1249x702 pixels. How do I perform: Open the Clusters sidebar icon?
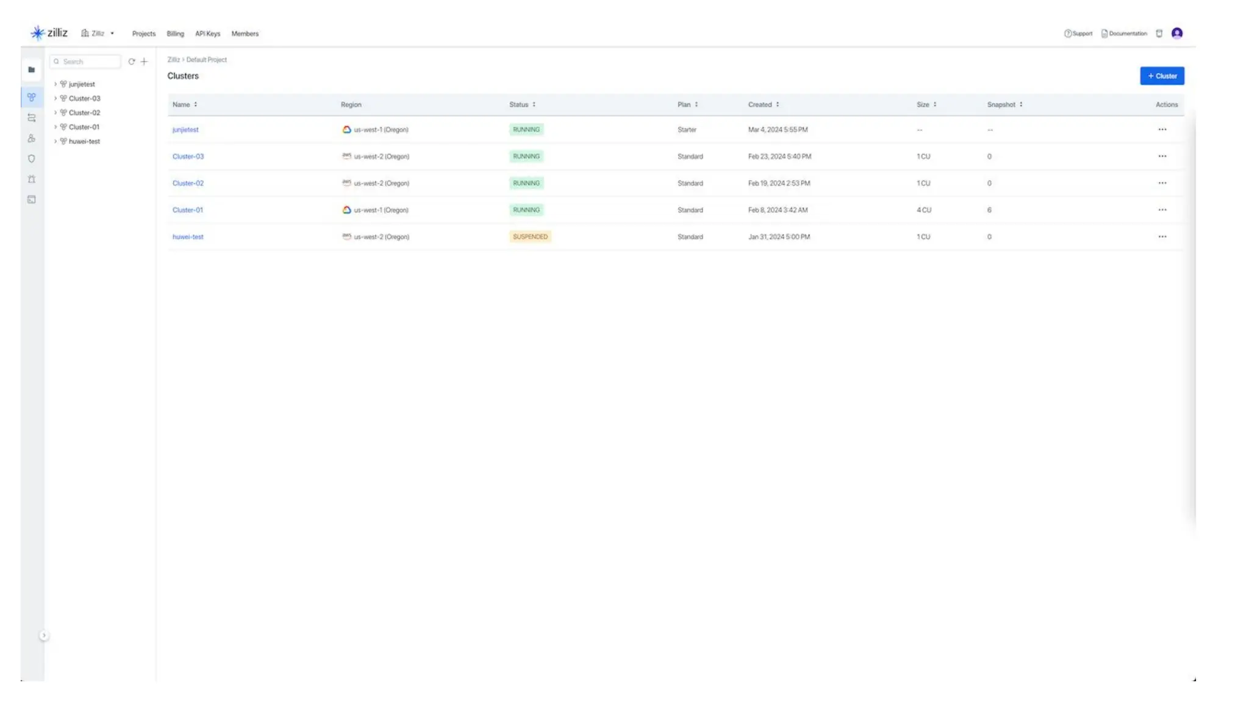(x=31, y=97)
